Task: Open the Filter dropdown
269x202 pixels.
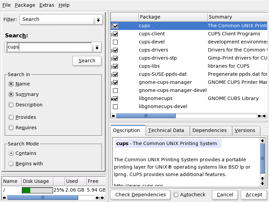Action: pos(98,20)
